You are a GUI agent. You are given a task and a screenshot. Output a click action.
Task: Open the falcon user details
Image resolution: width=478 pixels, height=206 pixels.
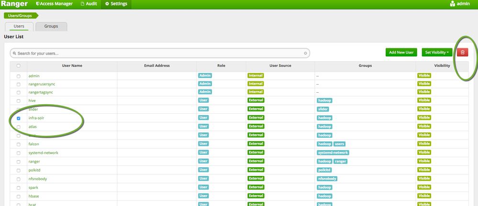tap(33, 144)
